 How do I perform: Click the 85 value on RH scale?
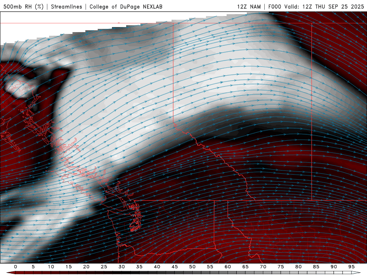tap(316, 267)
